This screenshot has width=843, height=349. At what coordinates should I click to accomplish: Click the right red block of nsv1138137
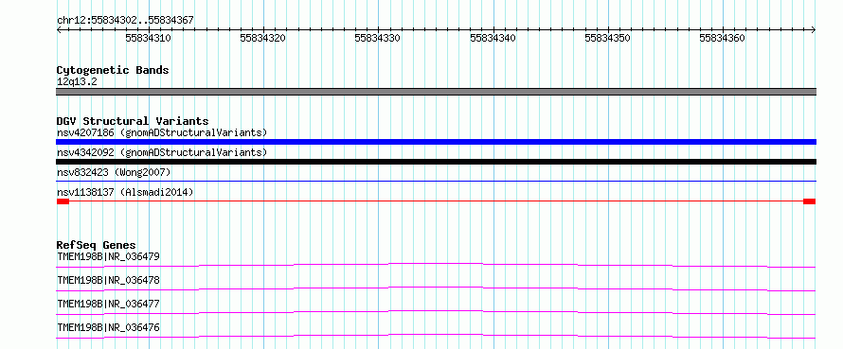tap(809, 201)
